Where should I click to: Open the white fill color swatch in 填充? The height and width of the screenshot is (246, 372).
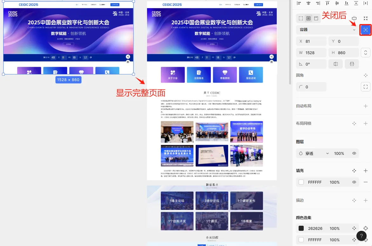click(301, 182)
